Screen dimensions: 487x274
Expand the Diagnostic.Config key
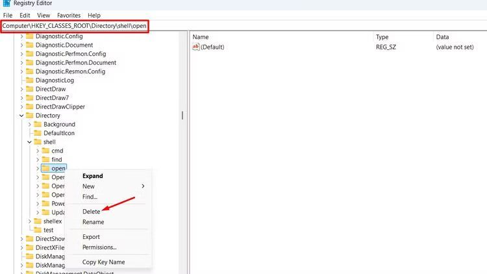(22, 36)
